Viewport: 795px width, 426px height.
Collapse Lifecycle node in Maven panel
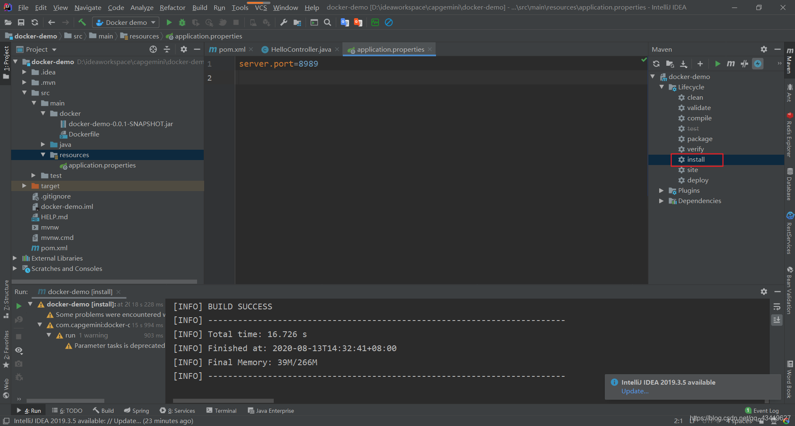click(662, 87)
